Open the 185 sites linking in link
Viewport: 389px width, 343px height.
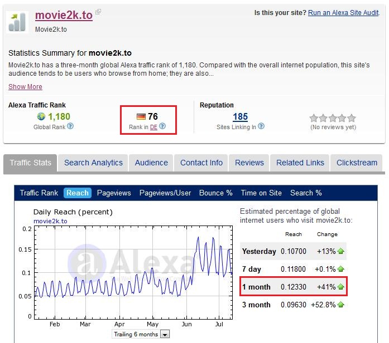click(x=240, y=116)
